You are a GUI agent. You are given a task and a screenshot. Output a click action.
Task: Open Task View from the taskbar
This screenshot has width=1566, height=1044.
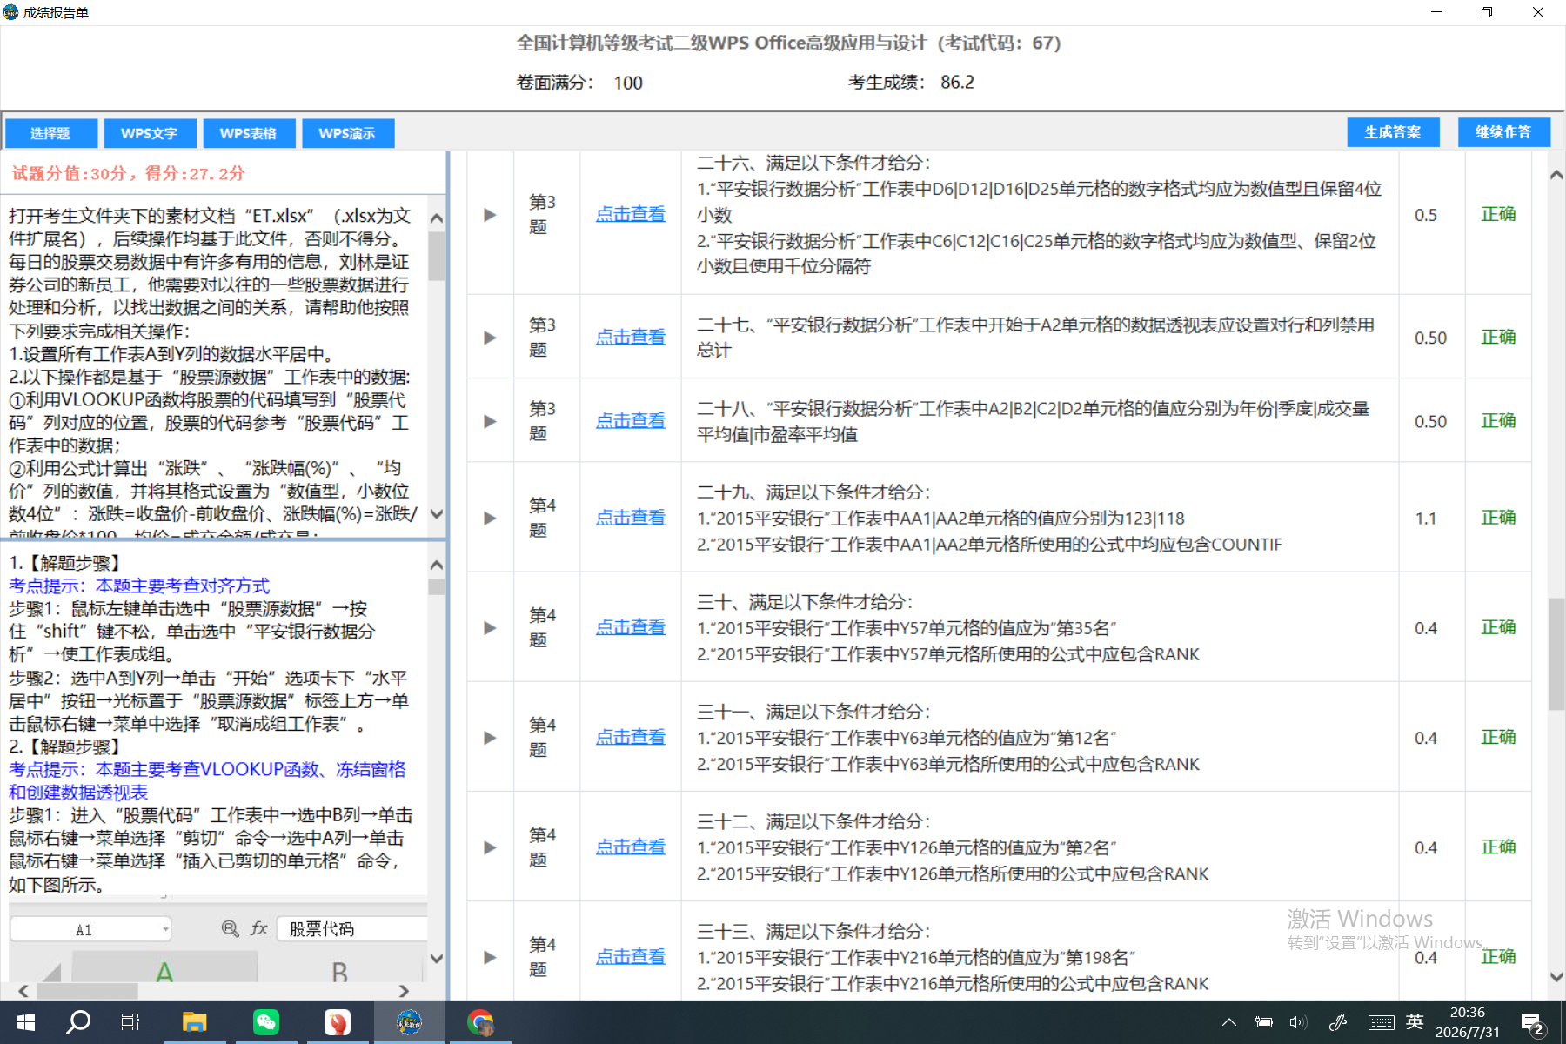coord(130,1022)
